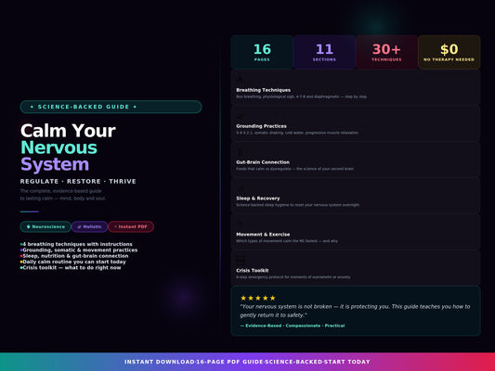
Task: Click 'Grounding, somatic & movement practices' bullet
Action: 80,249
